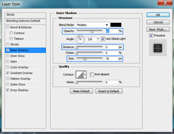Image resolution: width=174 pixels, height=134 pixels.
Task: Click the Angle value field showing 120
Action: [91, 39]
